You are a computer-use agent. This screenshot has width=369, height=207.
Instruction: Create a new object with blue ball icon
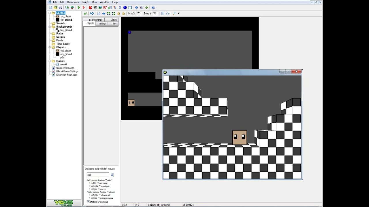click(x=125, y=8)
